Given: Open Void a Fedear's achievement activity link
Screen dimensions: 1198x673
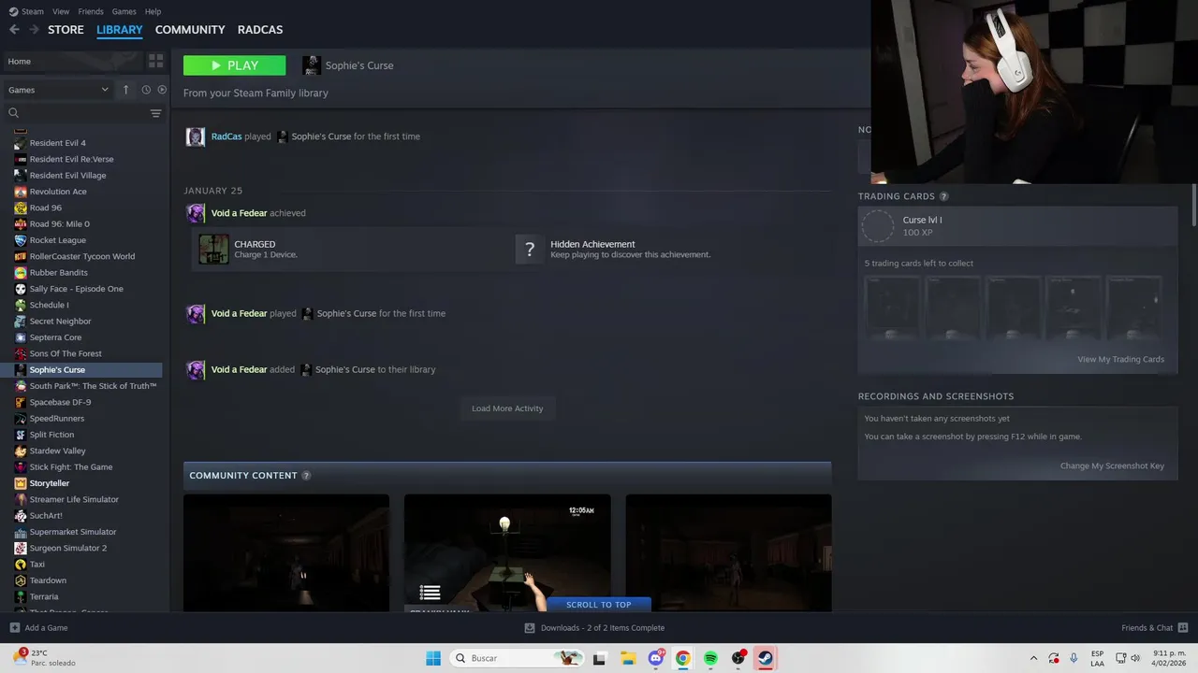Looking at the screenshot, I should pos(240,213).
